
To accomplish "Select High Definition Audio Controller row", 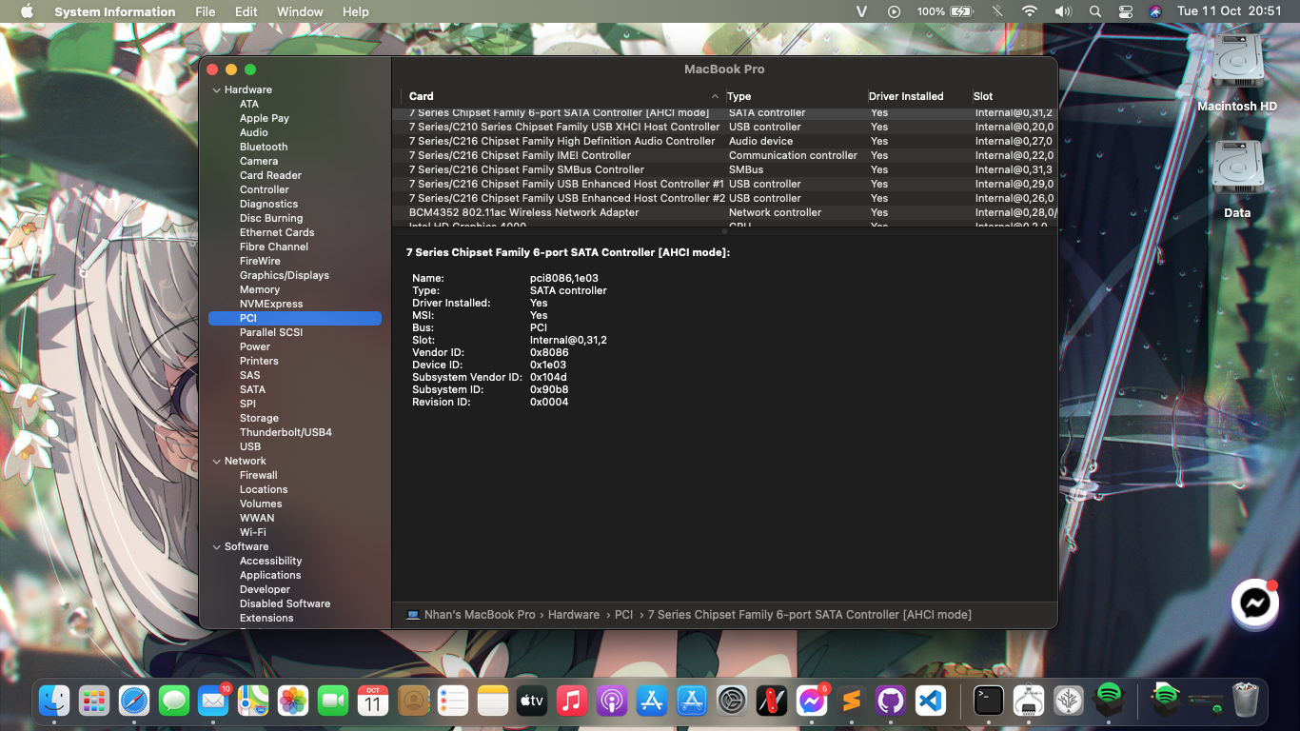I will point(724,141).
